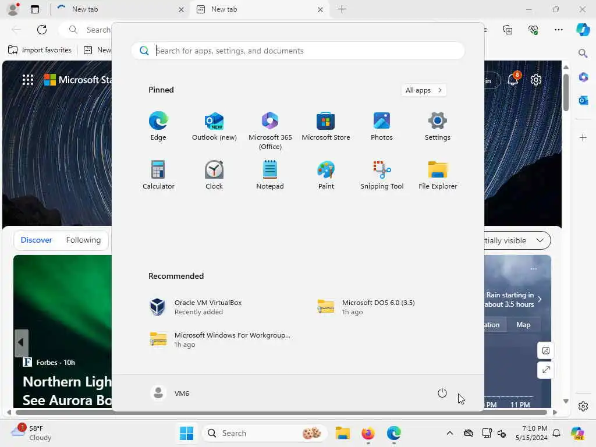
Task: Open Outlook in Edge sidebar
Action: pos(583,100)
